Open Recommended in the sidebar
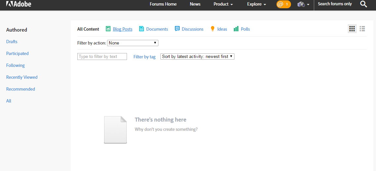Image resolution: width=376 pixels, height=171 pixels. 21,89
